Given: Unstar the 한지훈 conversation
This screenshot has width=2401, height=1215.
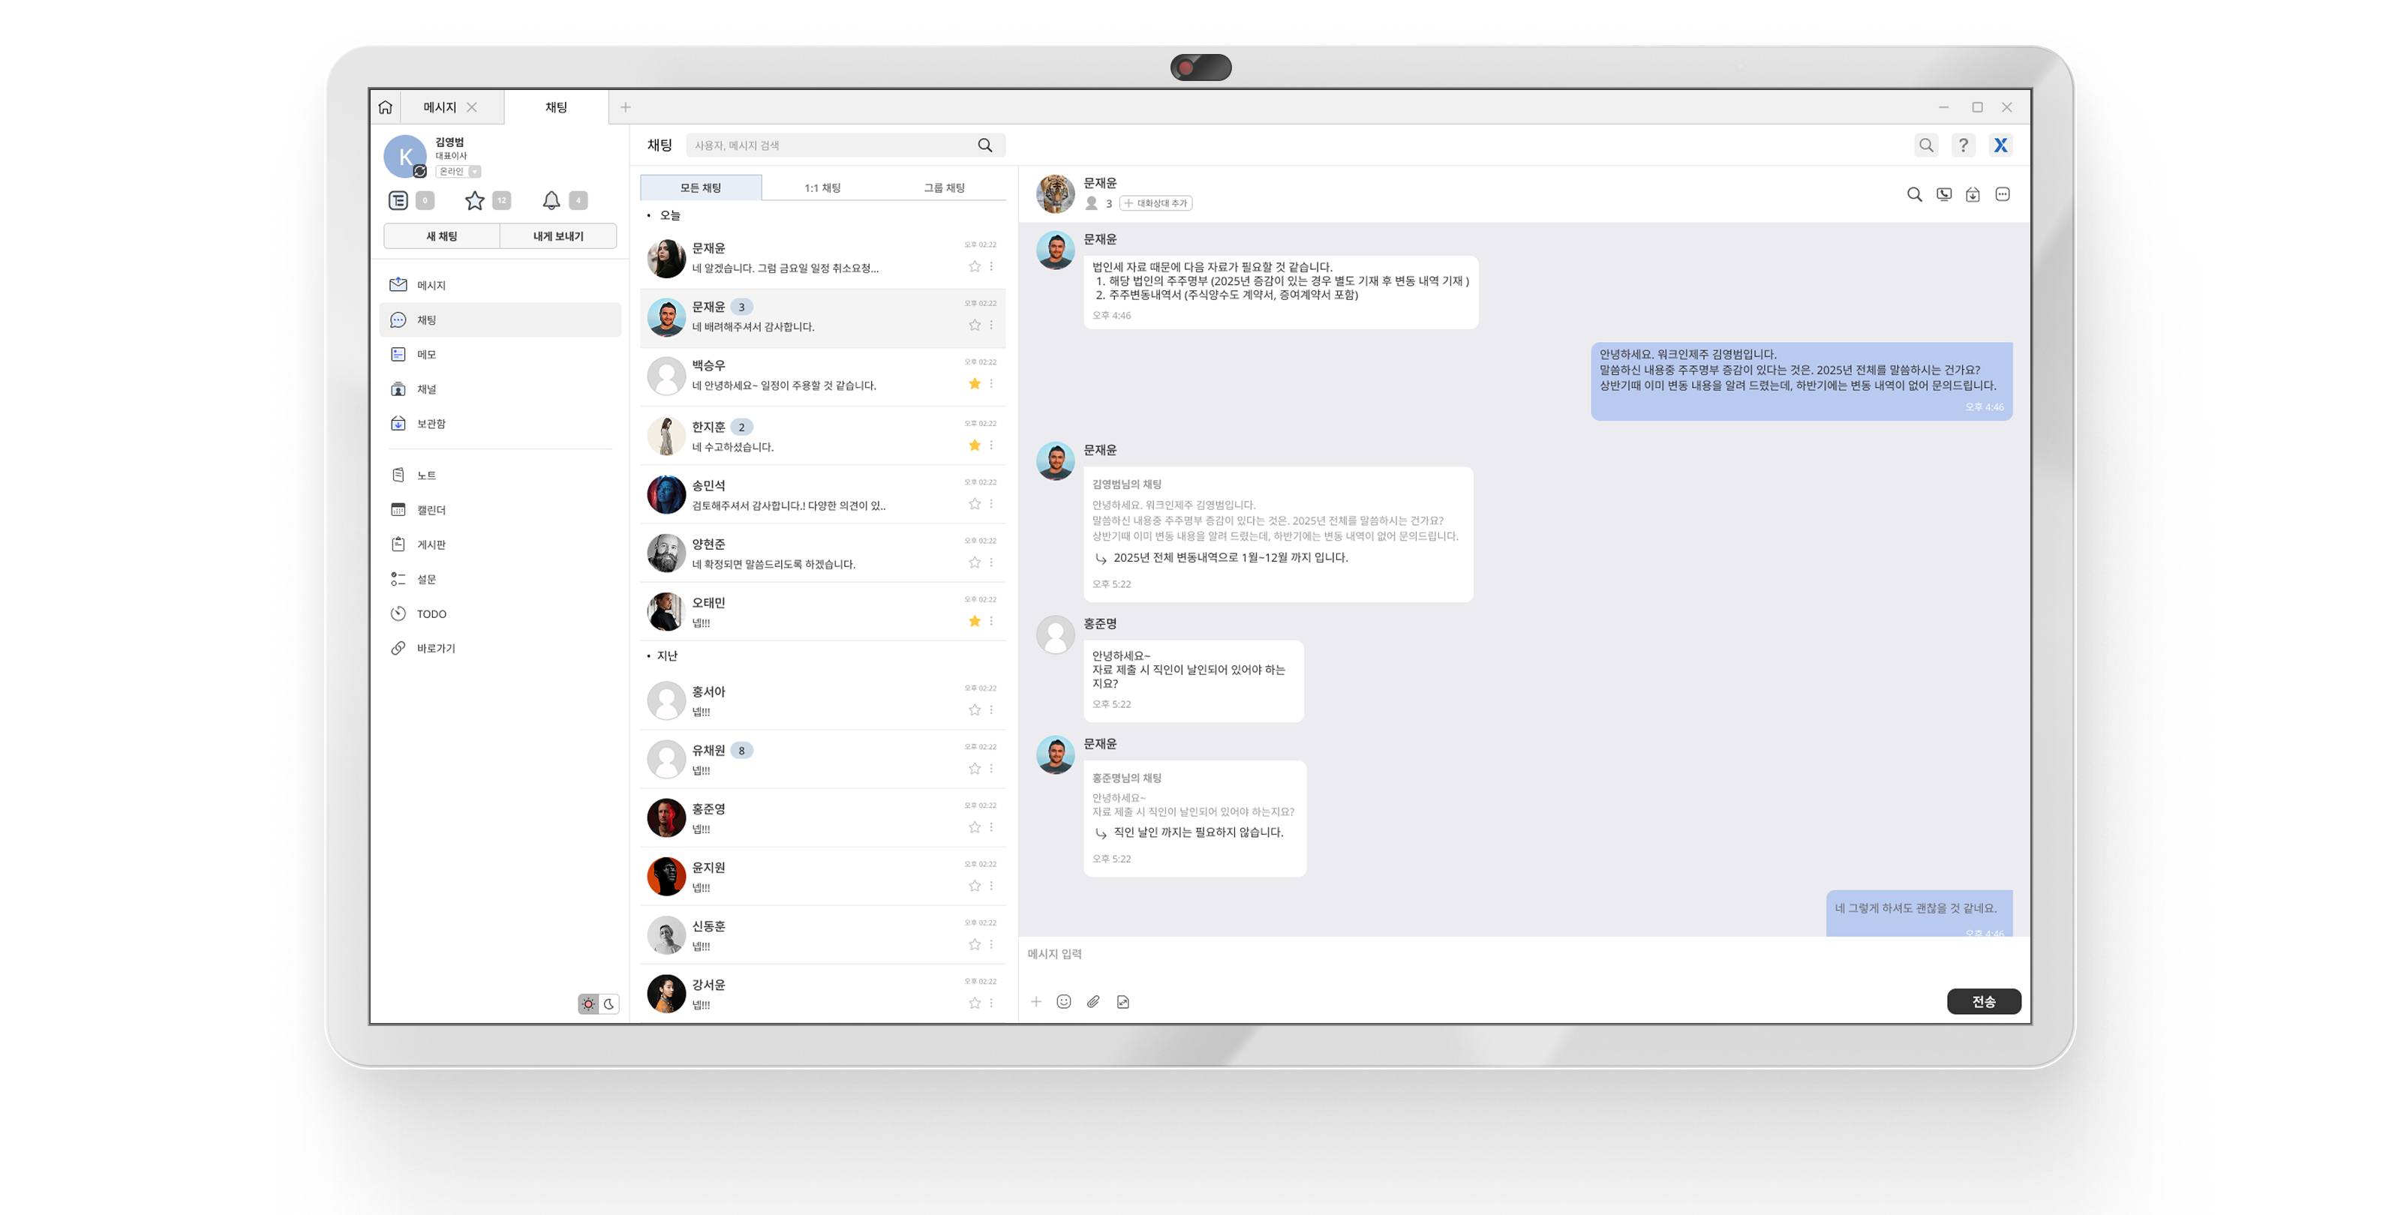Looking at the screenshot, I should coord(973,445).
